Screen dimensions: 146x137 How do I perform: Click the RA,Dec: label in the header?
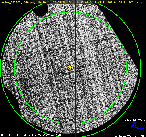click(44, 2)
